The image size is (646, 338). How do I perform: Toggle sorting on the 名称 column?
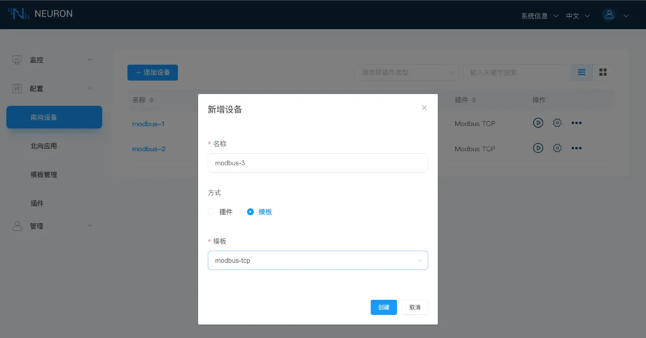(151, 100)
